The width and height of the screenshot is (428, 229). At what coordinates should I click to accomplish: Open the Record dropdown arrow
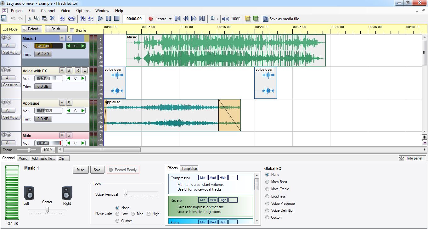pyautogui.click(x=170, y=19)
